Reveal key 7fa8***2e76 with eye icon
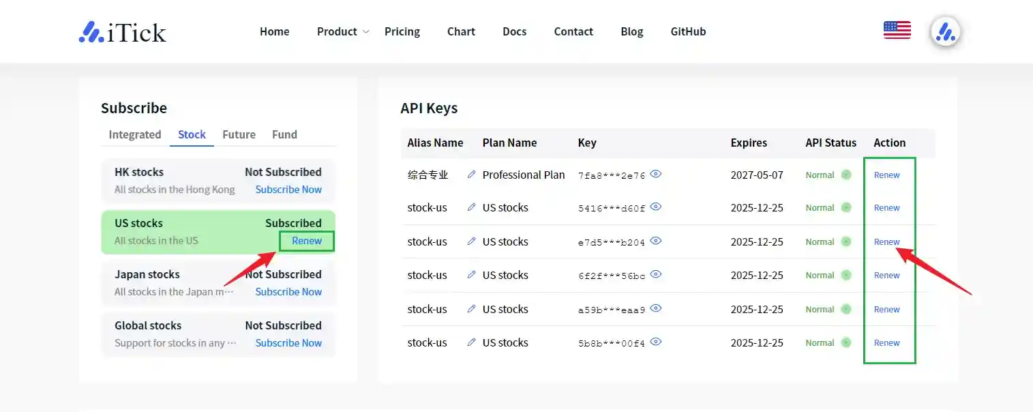 point(656,175)
